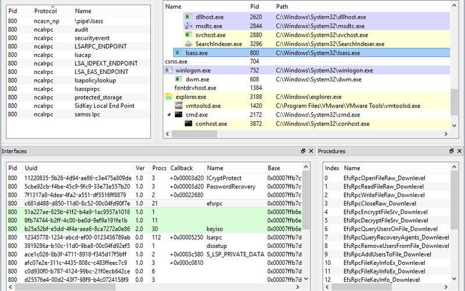
Task: Select EfsRpcOpenFileRaw_Downlevel procedure
Action: tap(387, 178)
